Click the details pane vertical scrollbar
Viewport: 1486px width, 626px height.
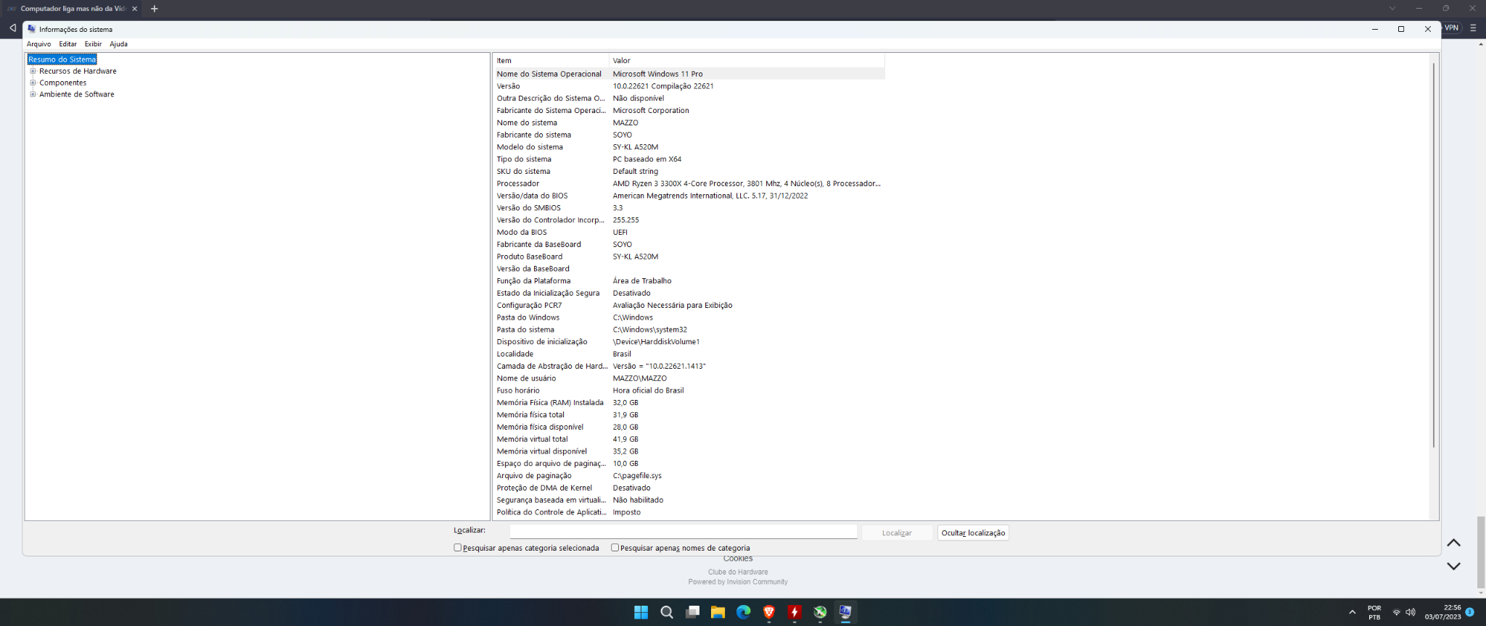coord(1434,255)
